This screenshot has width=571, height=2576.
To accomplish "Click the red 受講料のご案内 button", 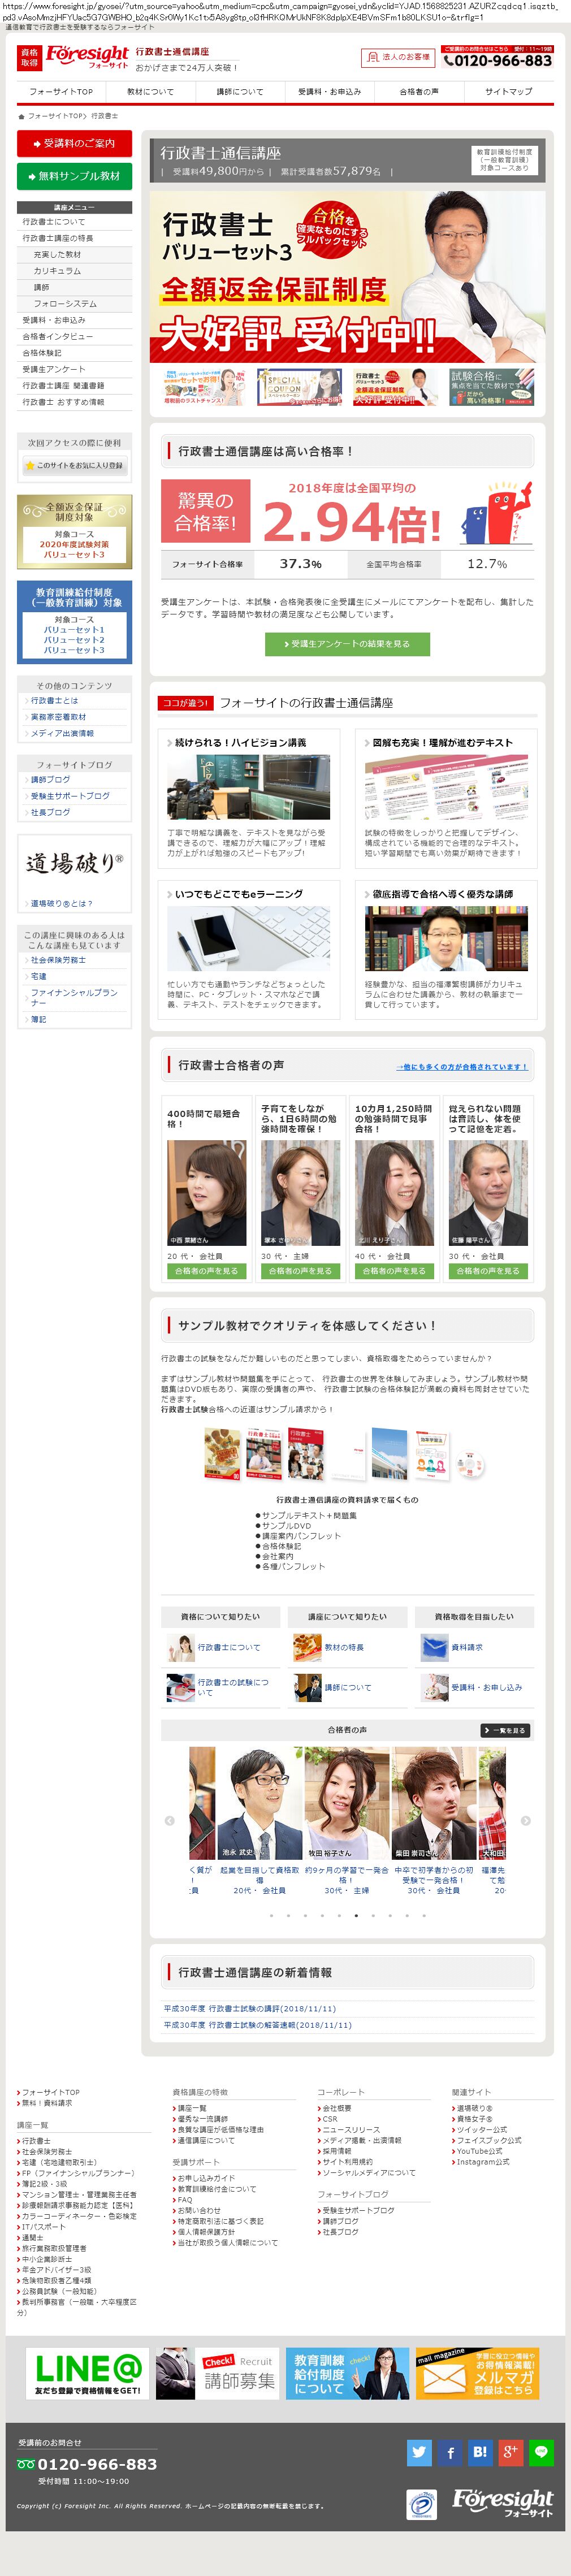I will [74, 143].
